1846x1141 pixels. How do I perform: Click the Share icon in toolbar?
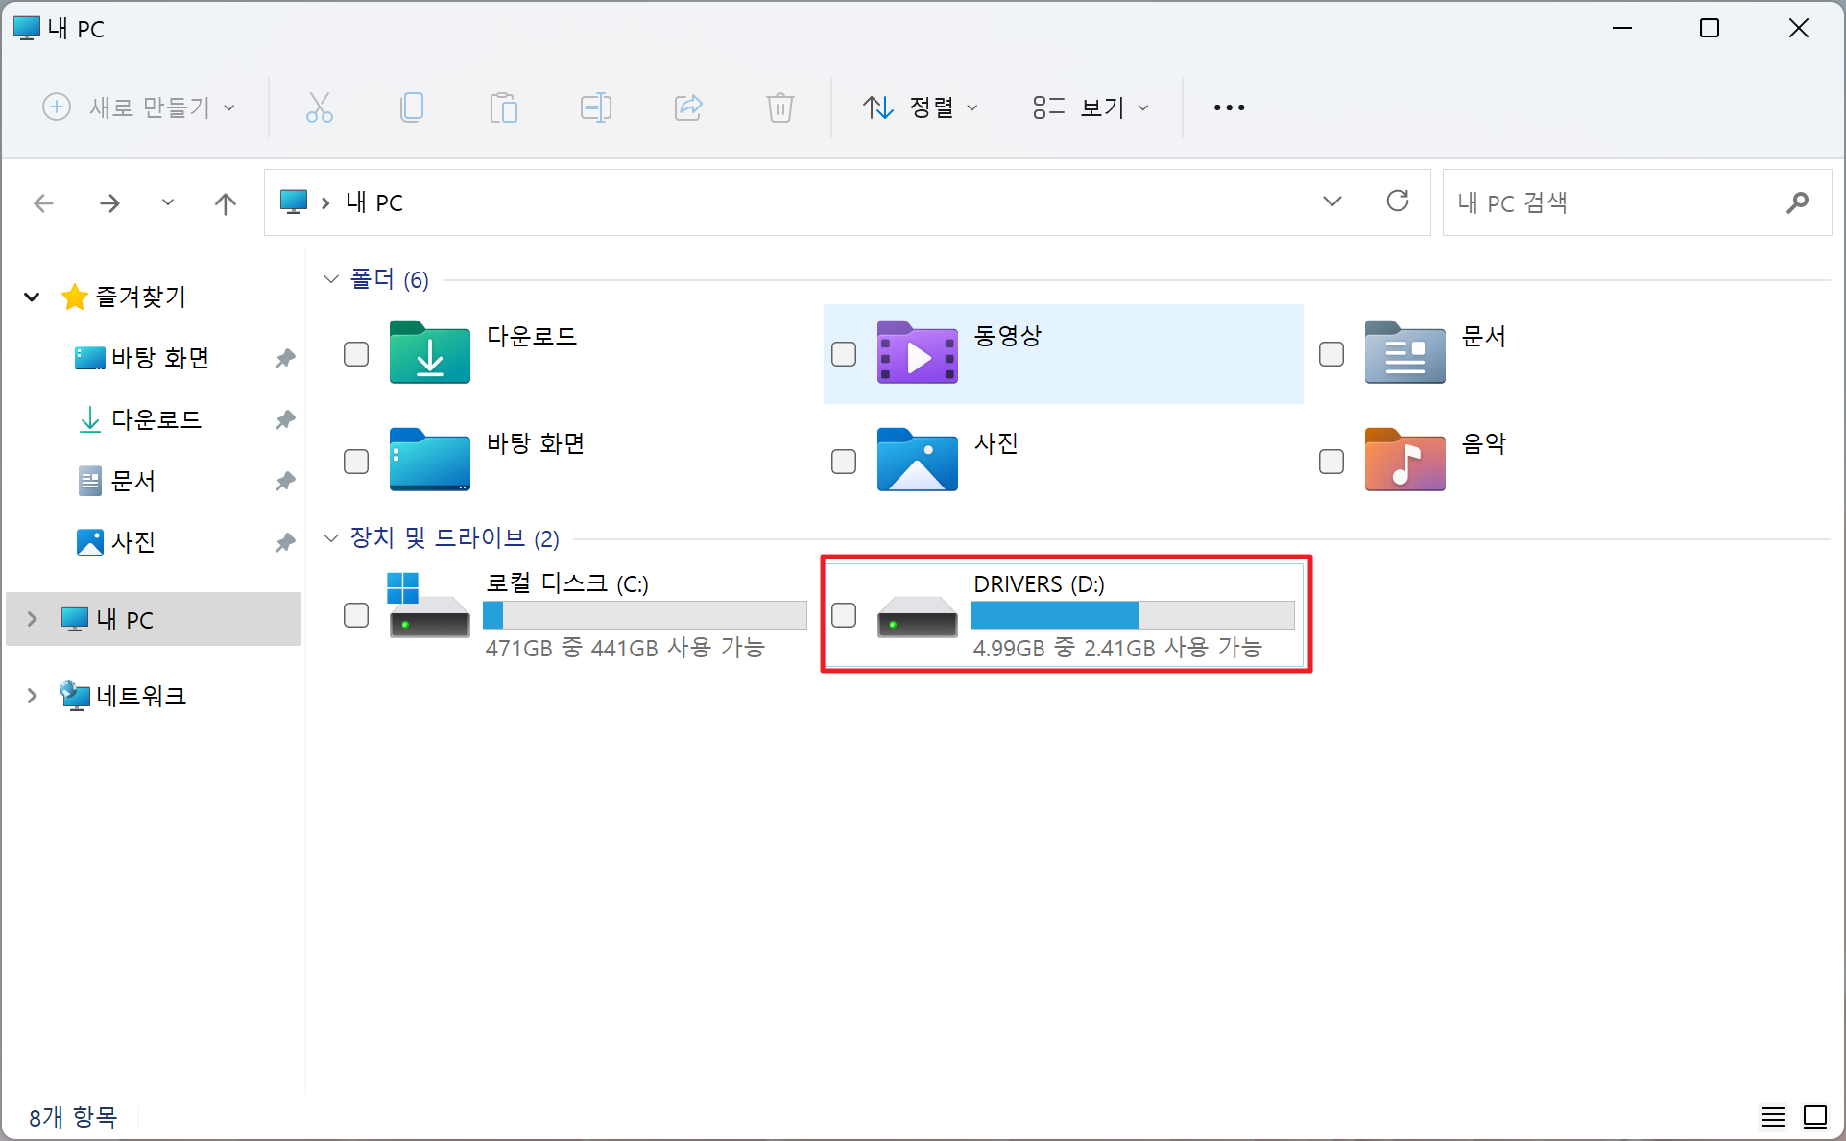click(x=688, y=107)
